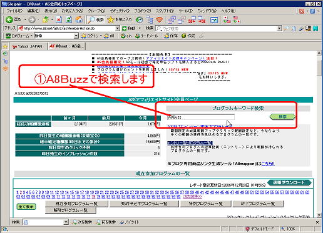Click the orange RSS feed toolbar icon

pyautogui.click(x=160, y=20)
